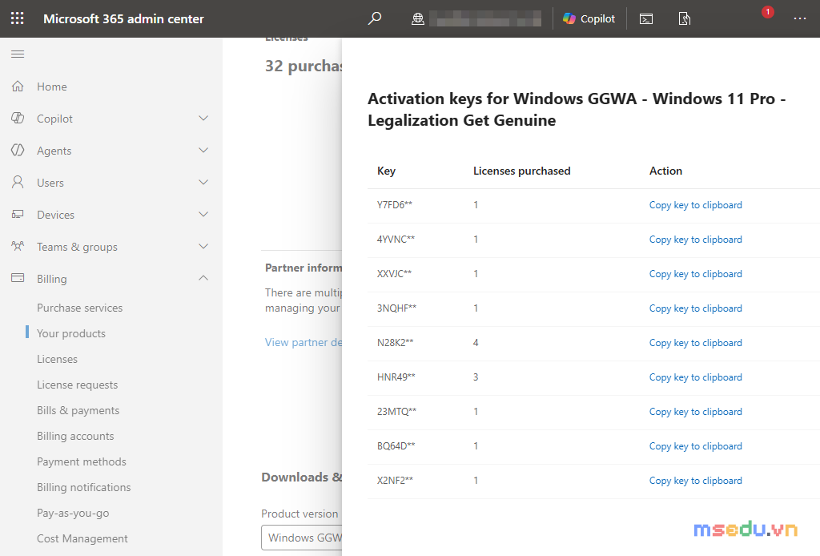Open Copilot from the header

589,19
